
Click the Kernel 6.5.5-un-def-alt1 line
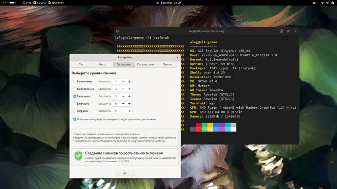coord(214,60)
